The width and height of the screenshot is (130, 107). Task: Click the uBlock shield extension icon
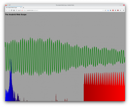click(118, 10)
